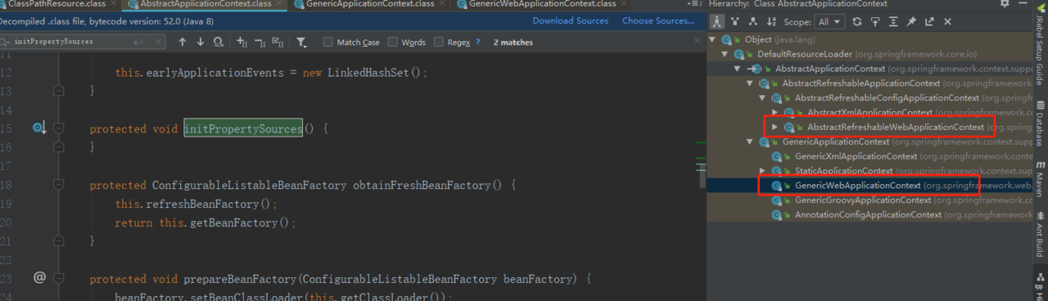1048x301 pixels.
Task: Go to next search occurrence arrow
Action: 201,42
